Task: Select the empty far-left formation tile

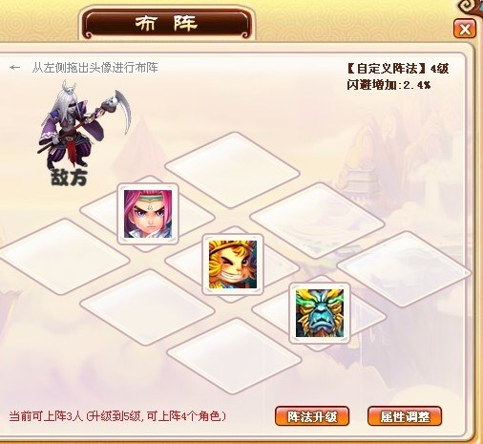Action: coord(63,257)
